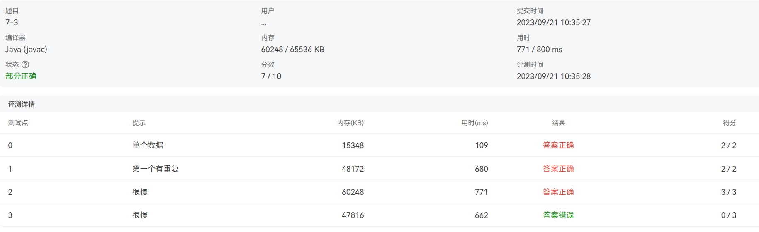759x232 pixels.
Task: Click the 测试点 column header
Action: click(x=18, y=123)
